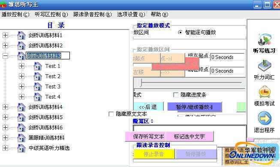
Task: Click 保存听写文本 button
Action: pos(145,136)
